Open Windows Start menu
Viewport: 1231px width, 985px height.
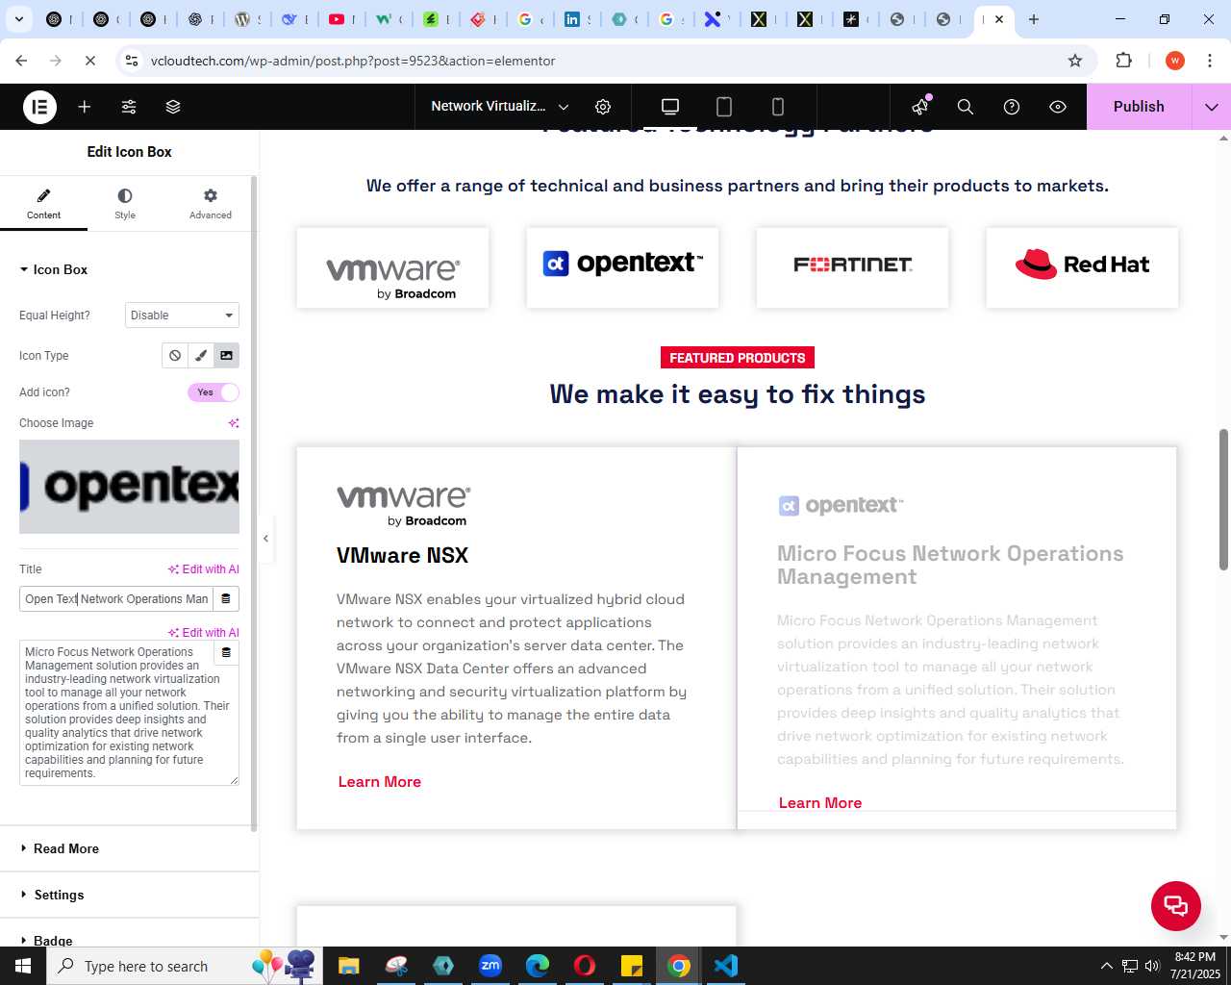coord(23,966)
